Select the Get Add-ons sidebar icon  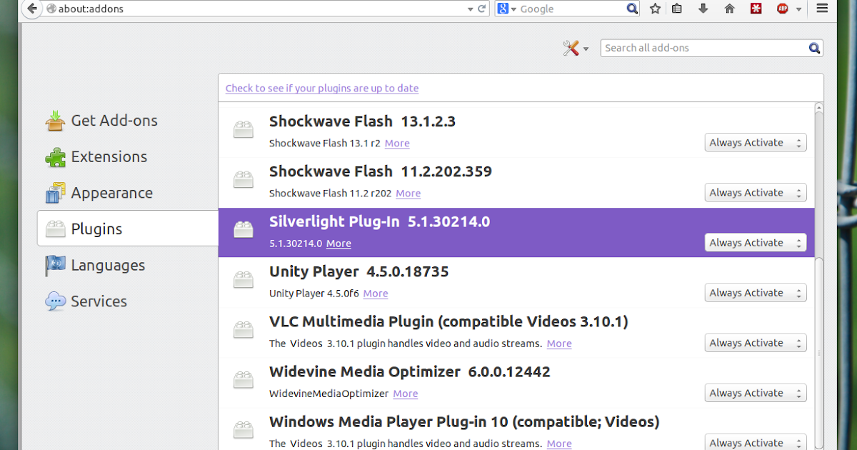pyautogui.click(x=54, y=120)
